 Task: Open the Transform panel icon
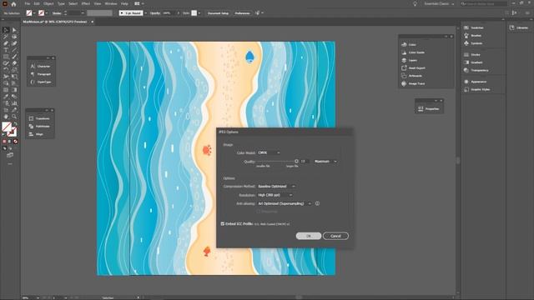click(32, 118)
